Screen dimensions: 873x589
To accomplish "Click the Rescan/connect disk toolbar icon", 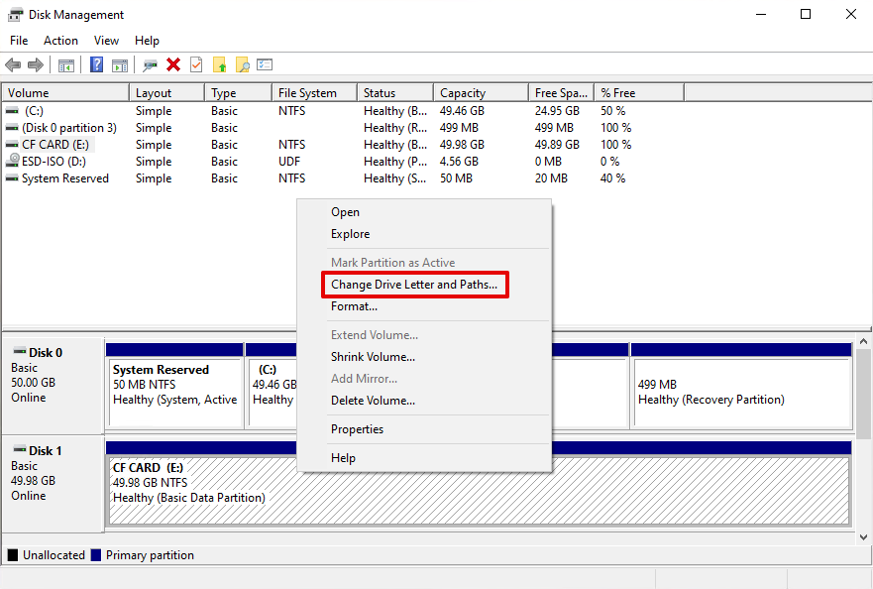I will 150,65.
